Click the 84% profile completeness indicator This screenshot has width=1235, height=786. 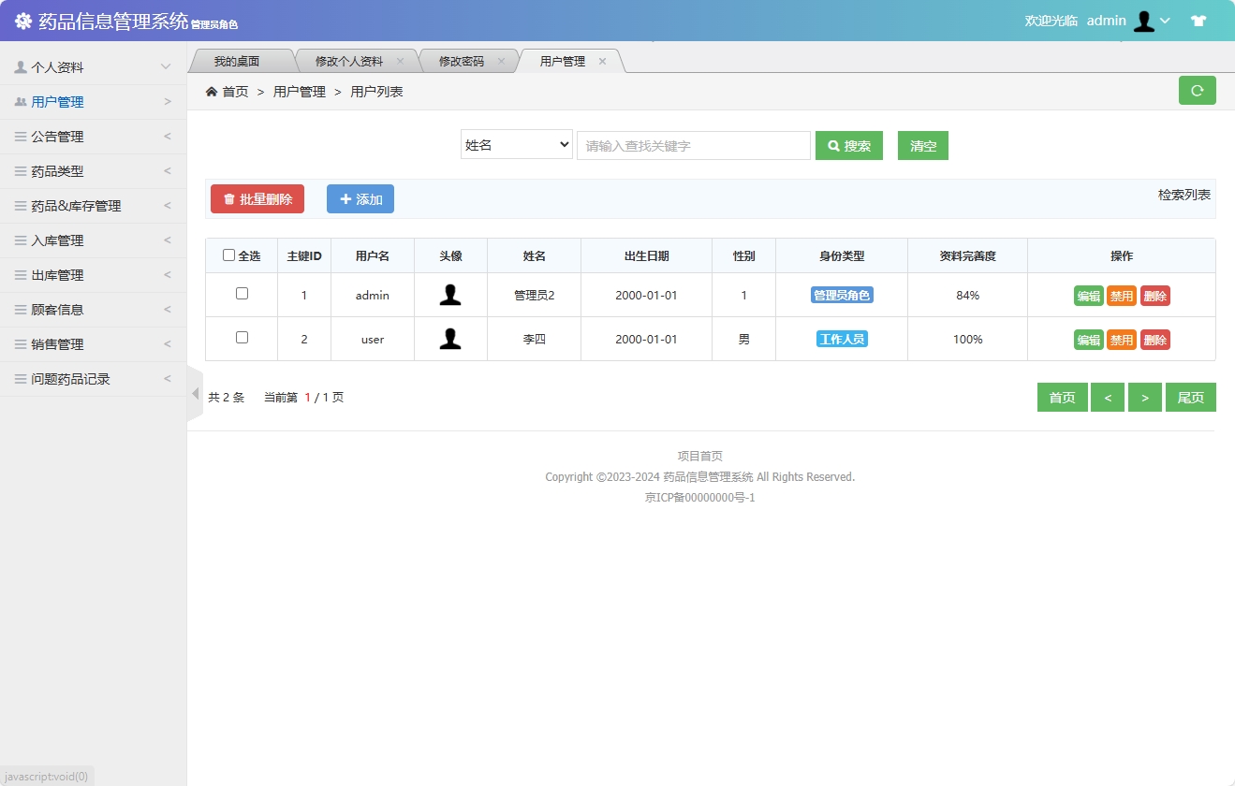click(x=967, y=295)
